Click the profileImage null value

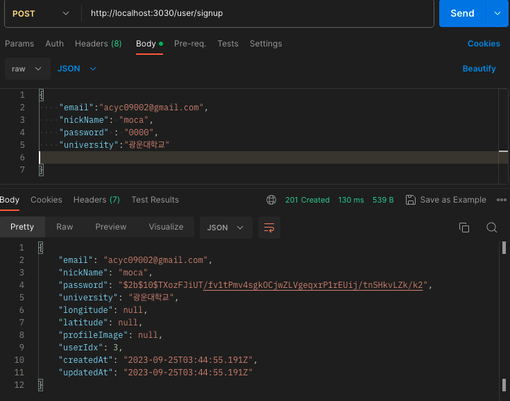tap(148, 335)
